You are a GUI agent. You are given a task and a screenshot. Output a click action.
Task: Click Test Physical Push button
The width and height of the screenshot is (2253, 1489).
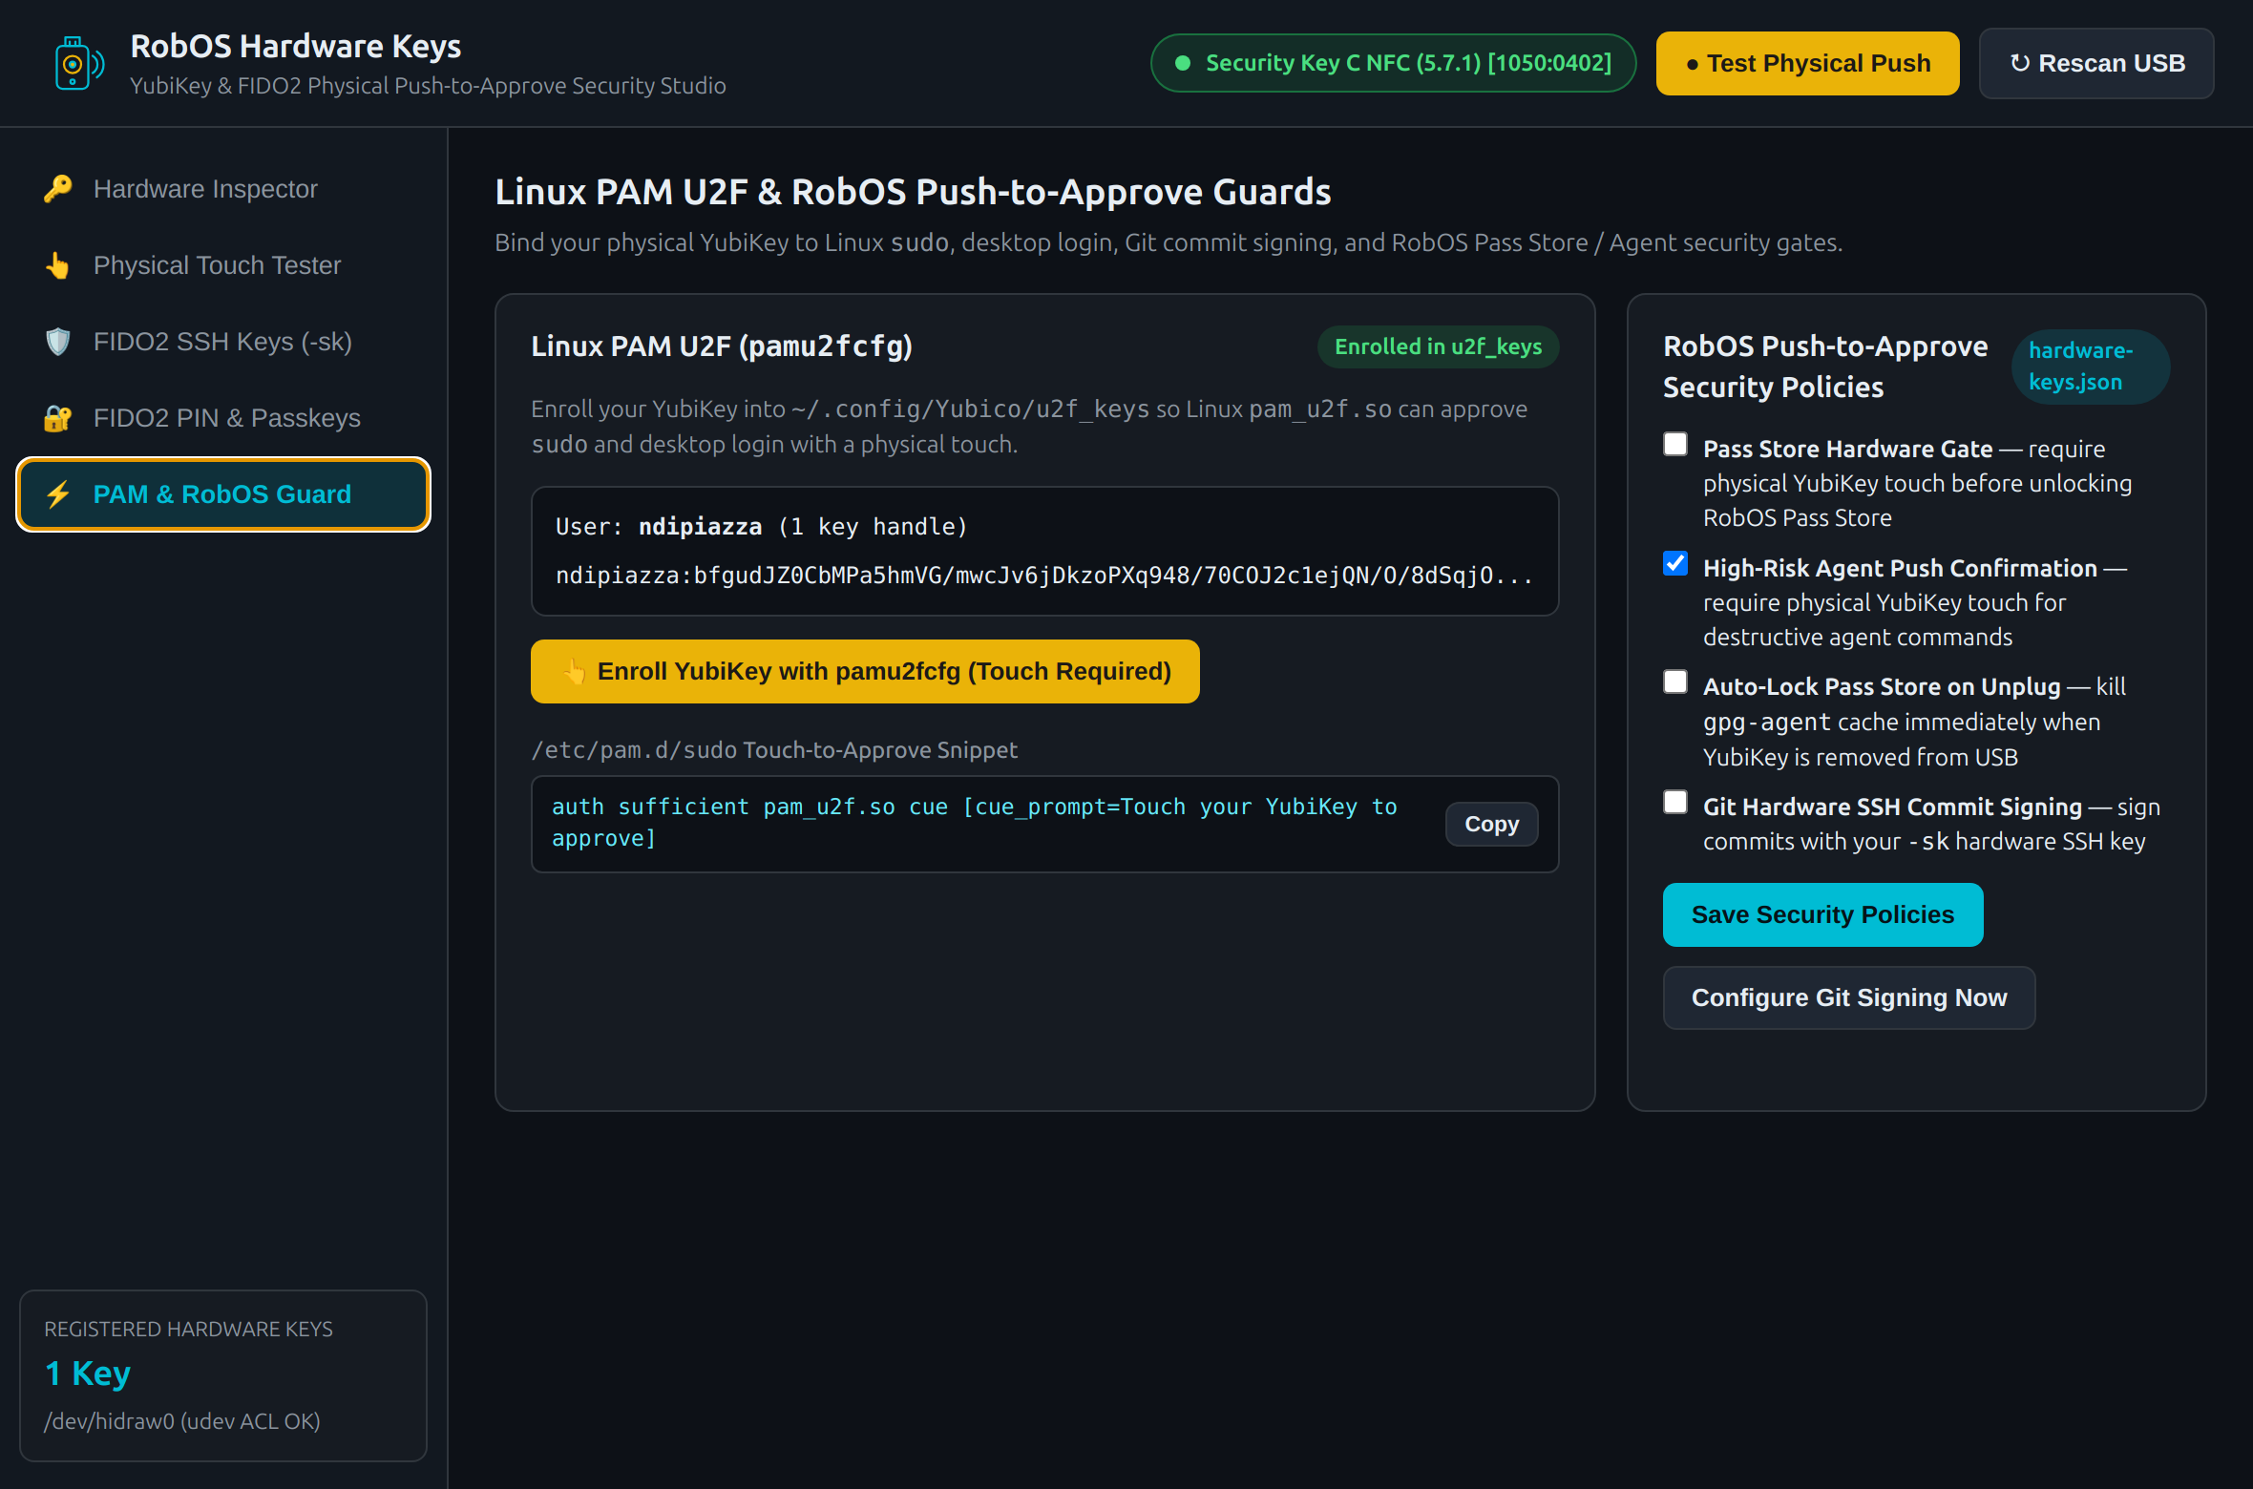click(1807, 63)
